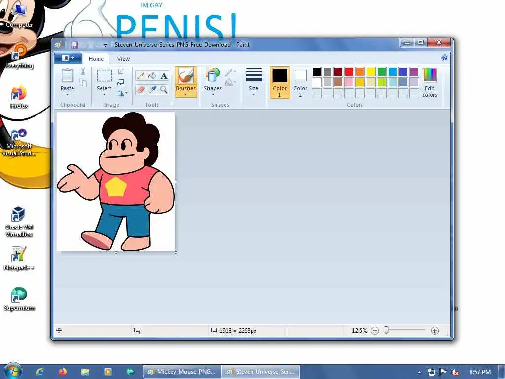Click the Resize icon in Image group
The image size is (505, 379).
point(121,82)
